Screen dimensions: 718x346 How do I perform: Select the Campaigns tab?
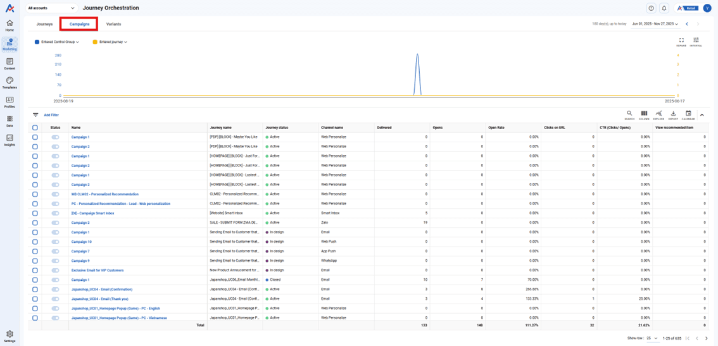(x=79, y=24)
